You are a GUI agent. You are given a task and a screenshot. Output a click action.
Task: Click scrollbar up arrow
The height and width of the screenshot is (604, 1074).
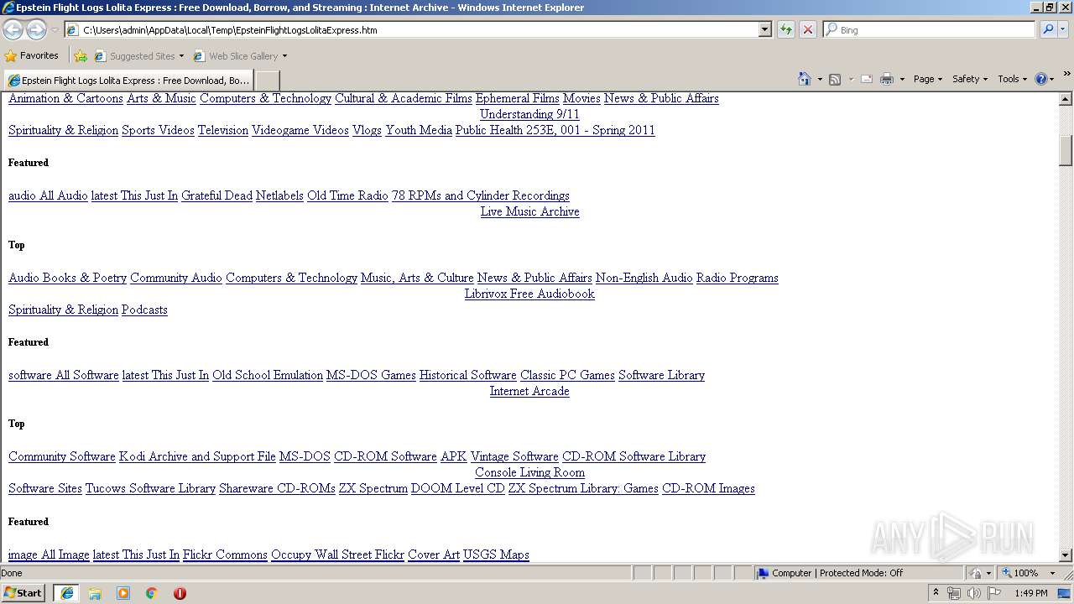point(1066,99)
